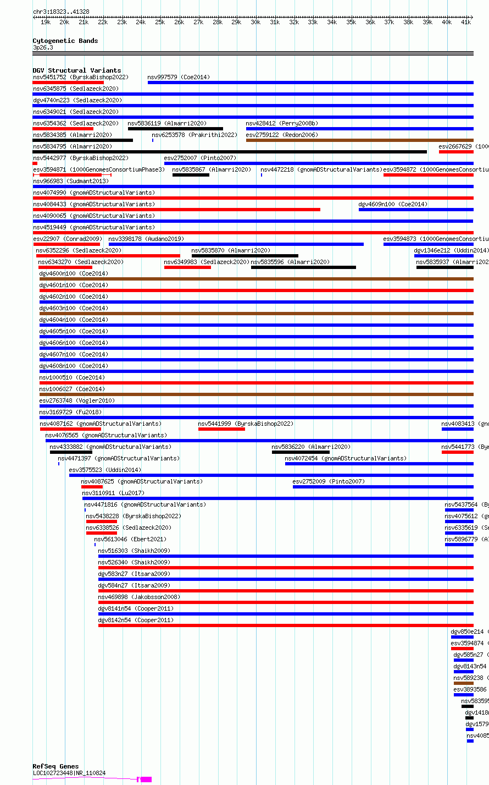The image size is (489, 785).
Task: Open variant nsv5835867 (Almarri2020)
Action: click(191, 175)
